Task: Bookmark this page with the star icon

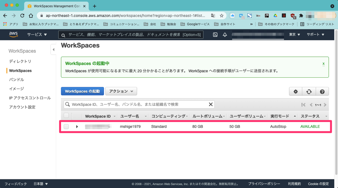Action: pyautogui.click(x=222, y=15)
